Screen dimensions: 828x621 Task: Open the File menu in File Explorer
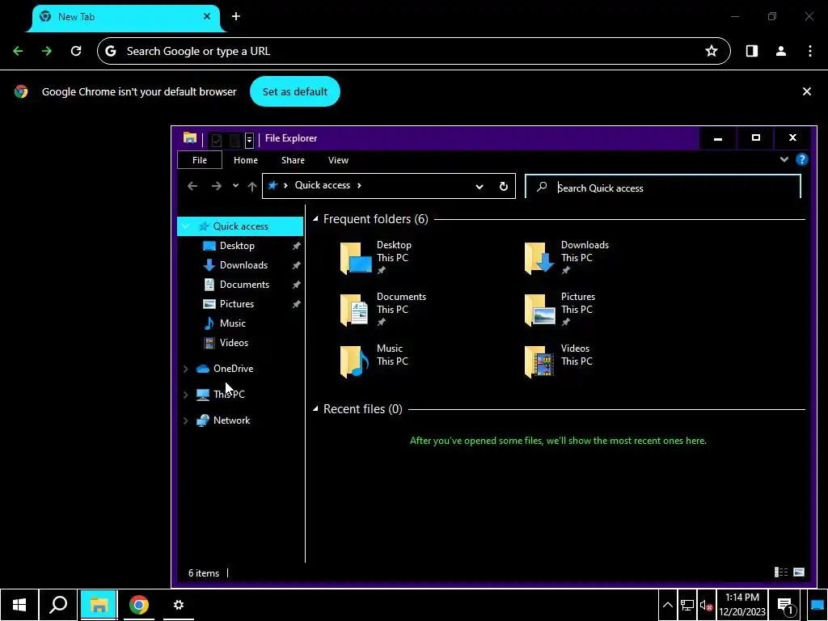(200, 160)
